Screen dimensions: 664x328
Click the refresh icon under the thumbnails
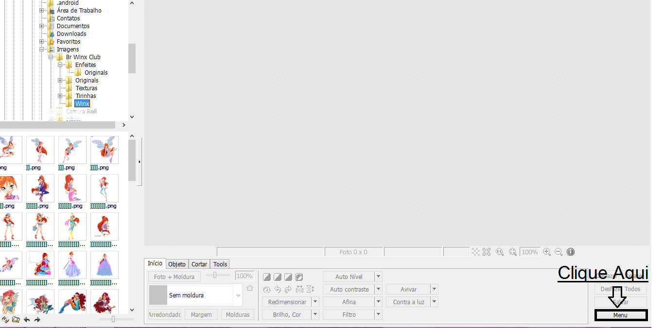click(x=5, y=320)
